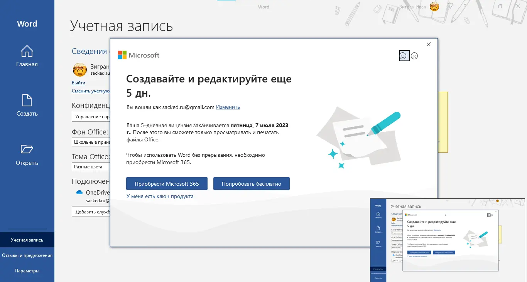527x282 pixels.
Task: Open У меня есть ключ продукта link
Action: (x=160, y=196)
